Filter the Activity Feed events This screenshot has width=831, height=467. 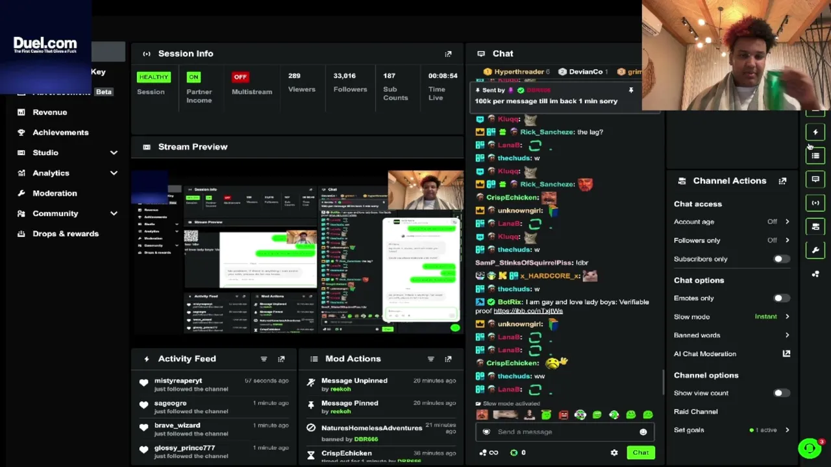[x=264, y=359]
